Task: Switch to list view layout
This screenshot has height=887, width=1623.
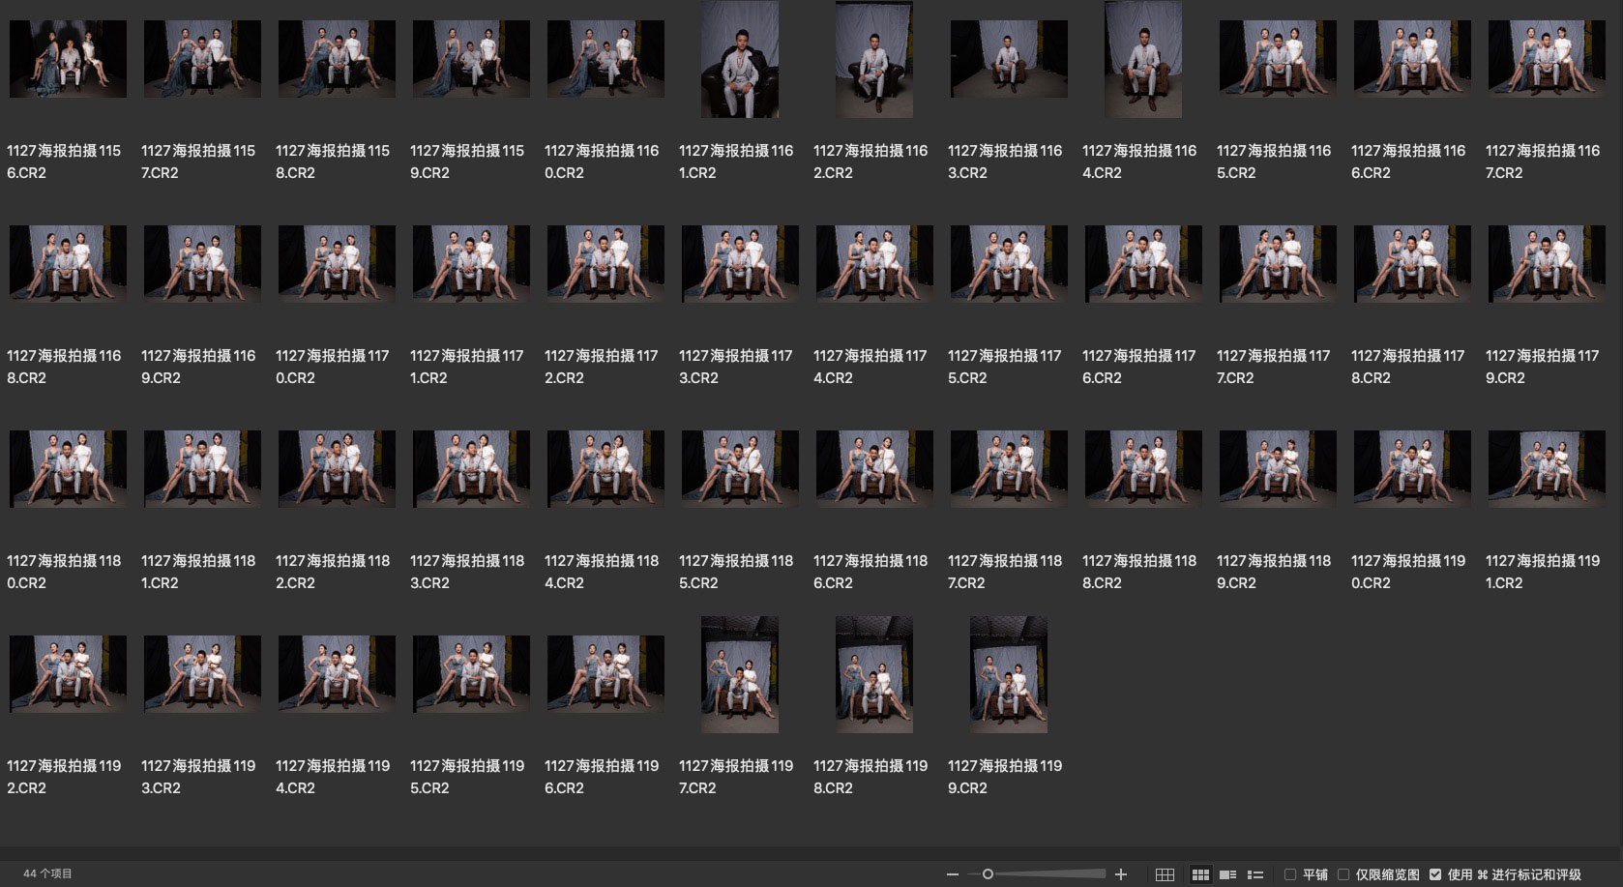Action: (1255, 874)
